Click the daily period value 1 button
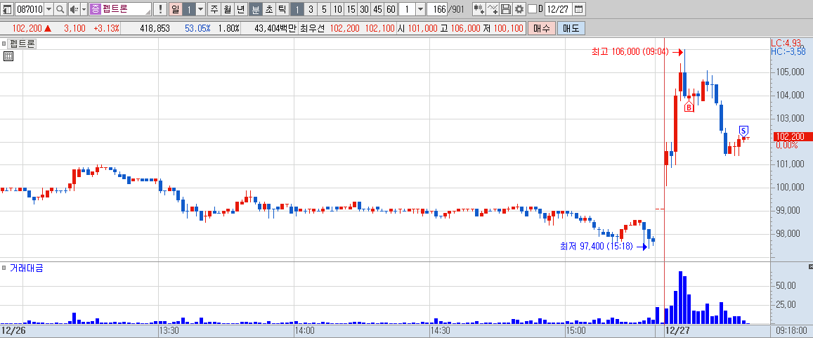 [x=189, y=9]
